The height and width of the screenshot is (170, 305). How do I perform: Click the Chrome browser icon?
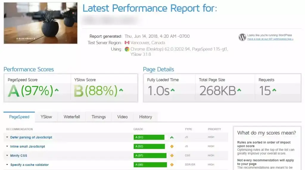click(127, 49)
